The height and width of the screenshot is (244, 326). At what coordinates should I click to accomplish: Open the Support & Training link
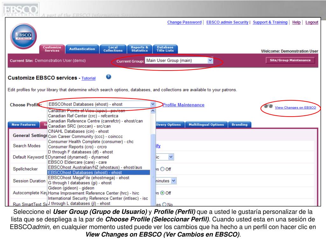[270, 22]
